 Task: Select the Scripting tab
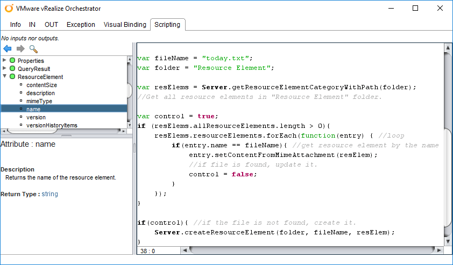coord(167,25)
